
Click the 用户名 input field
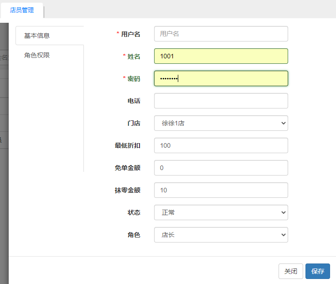pos(221,34)
